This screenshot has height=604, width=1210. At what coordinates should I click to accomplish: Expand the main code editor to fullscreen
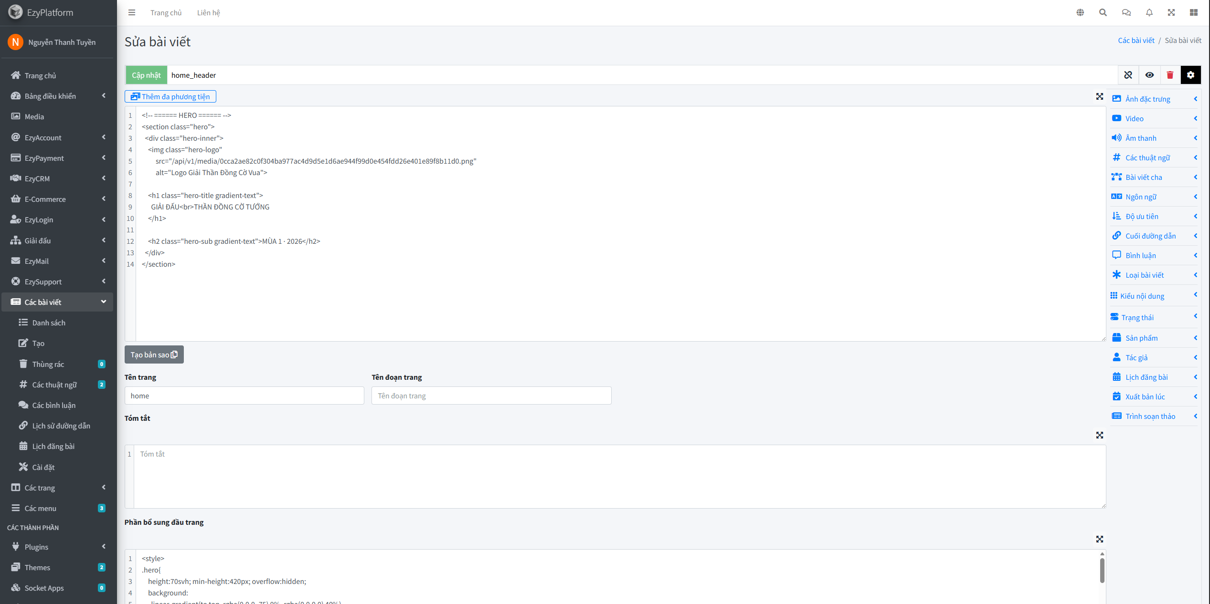tap(1099, 96)
